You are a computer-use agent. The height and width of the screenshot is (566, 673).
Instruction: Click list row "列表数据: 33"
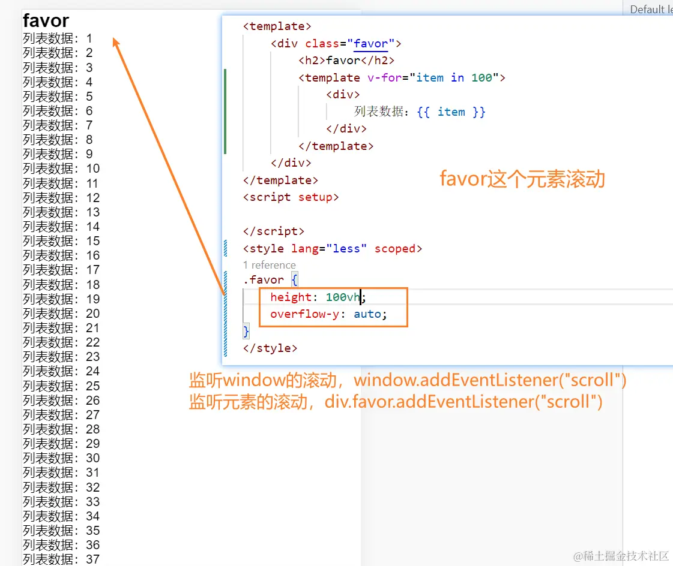pos(61,502)
